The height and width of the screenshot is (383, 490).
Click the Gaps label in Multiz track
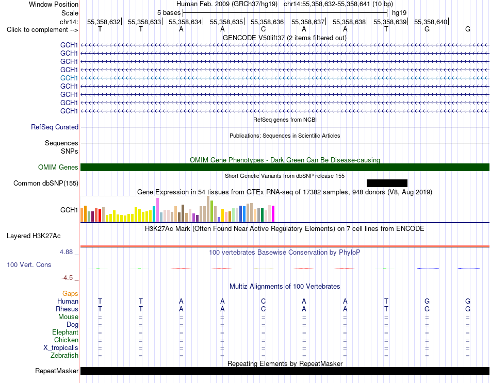pyautogui.click(x=70, y=294)
